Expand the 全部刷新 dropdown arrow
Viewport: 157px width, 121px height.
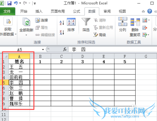[26, 35]
